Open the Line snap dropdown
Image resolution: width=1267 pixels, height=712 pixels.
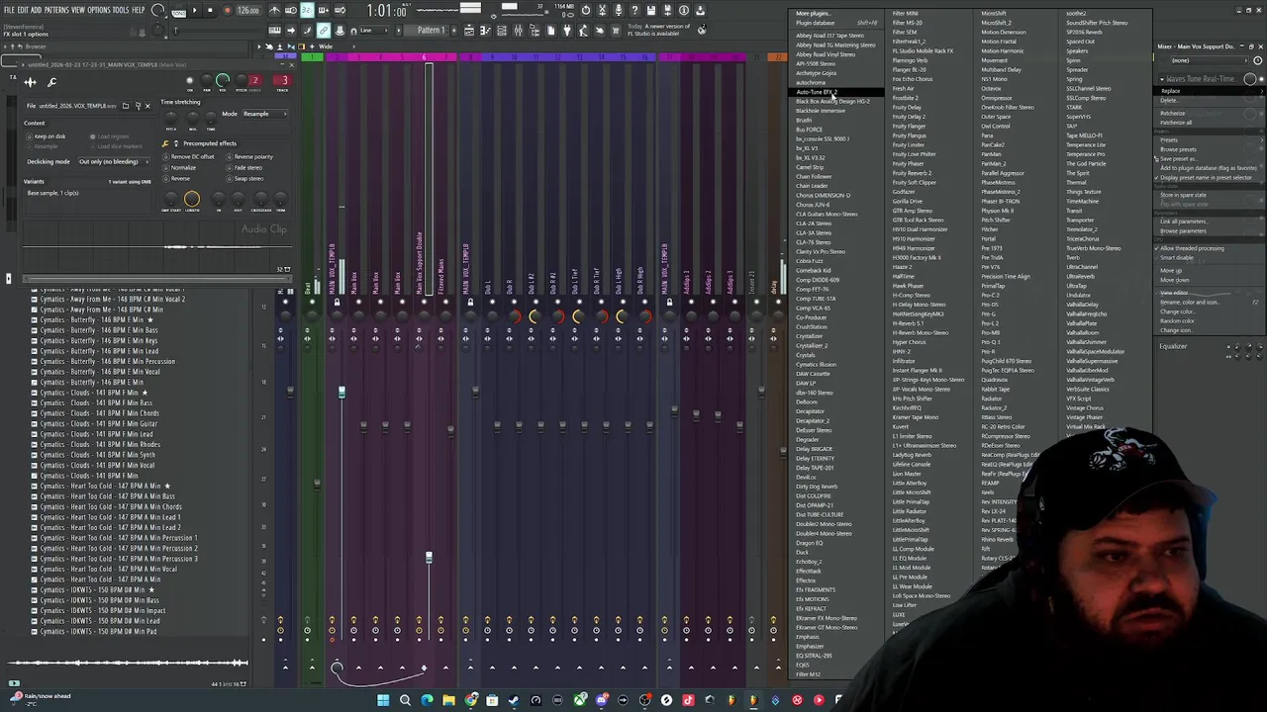click(372, 31)
